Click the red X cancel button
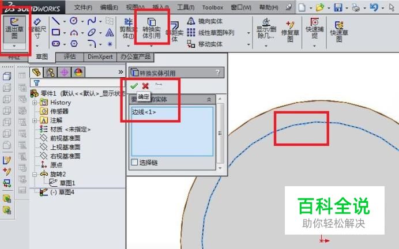The height and width of the screenshot is (249, 399). click(145, 86)
